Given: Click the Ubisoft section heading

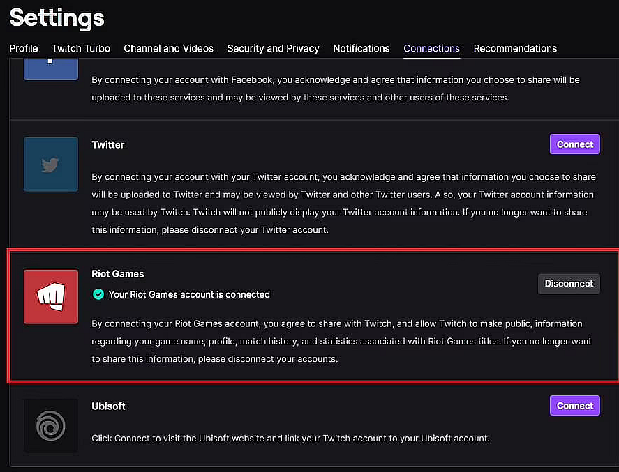Looking at the screenshot, I should [108, 406].
